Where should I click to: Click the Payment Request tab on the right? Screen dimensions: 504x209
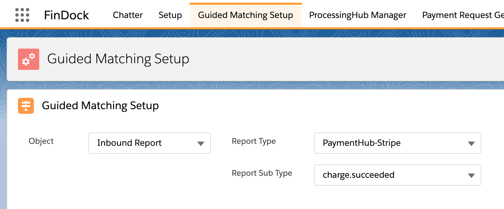(462, 15)
